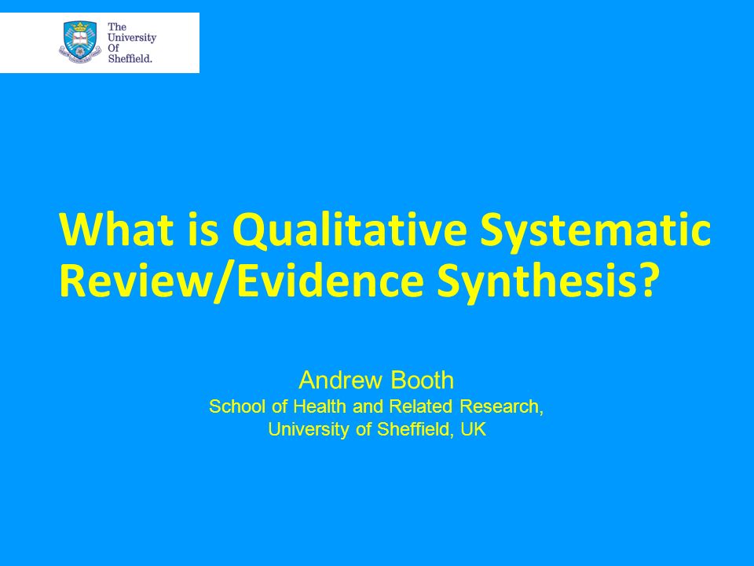Click 'School of Health and Related Research,' line
This screenshot has width=754, height=566.
coord(376,406)
